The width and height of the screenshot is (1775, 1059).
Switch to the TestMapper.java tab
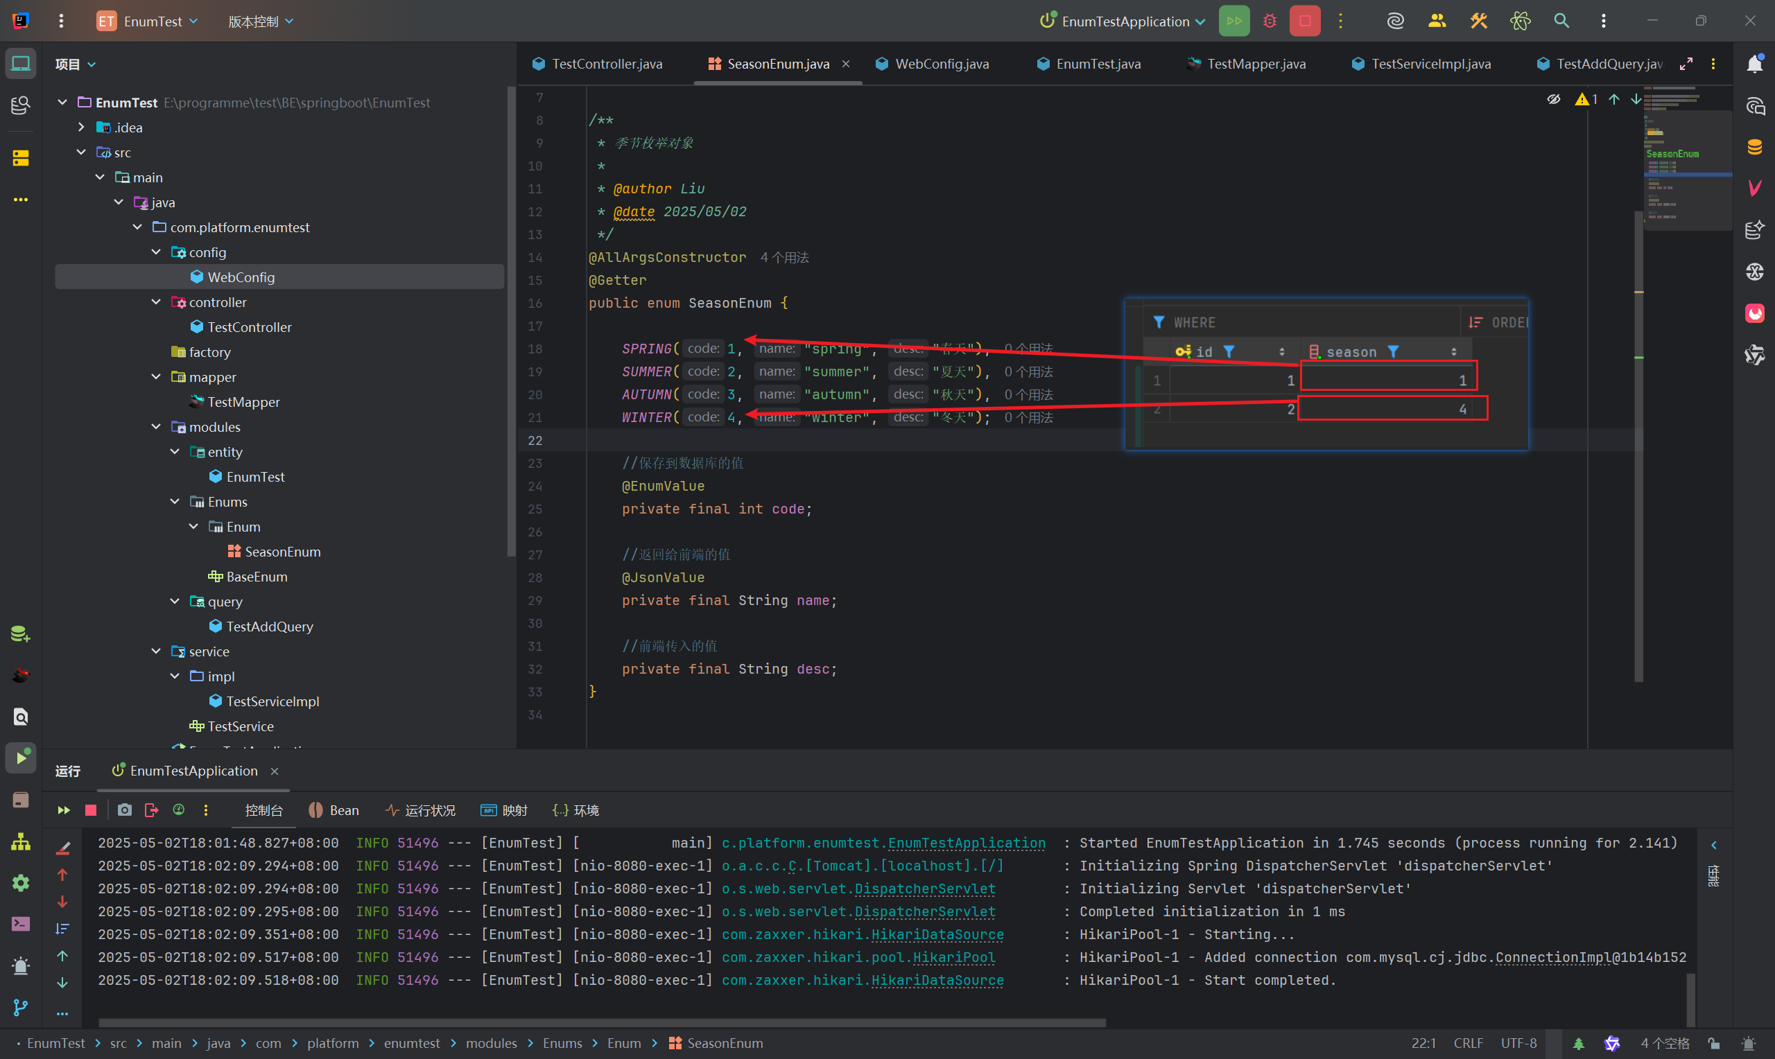[1256, 64]
